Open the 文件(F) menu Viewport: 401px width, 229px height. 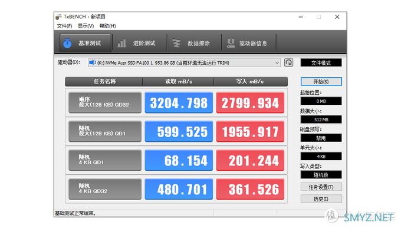click(64, 26)
